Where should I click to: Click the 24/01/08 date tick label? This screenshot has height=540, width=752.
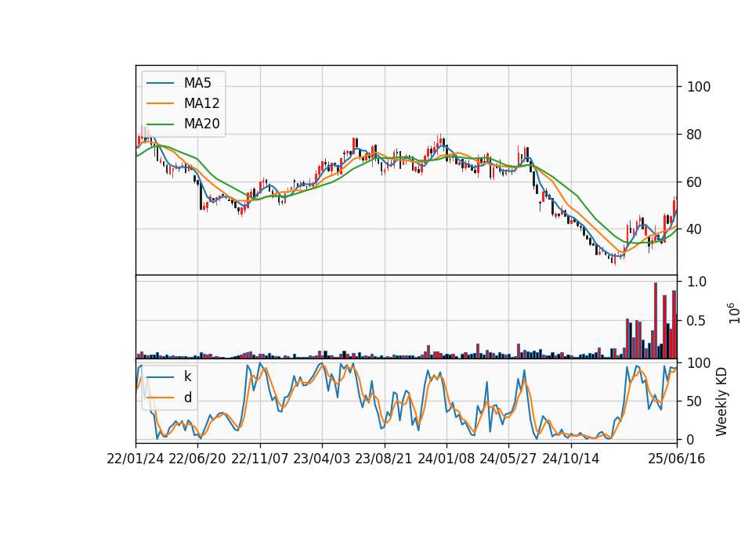click(446, 459)
